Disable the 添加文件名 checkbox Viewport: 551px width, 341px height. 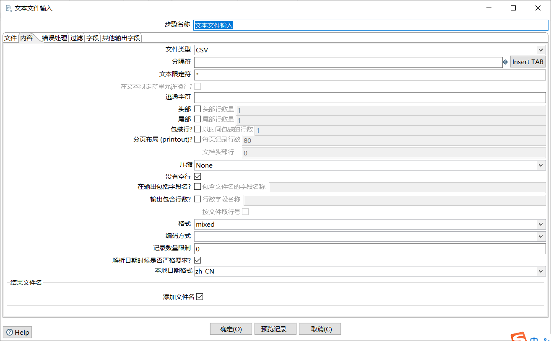200,296
